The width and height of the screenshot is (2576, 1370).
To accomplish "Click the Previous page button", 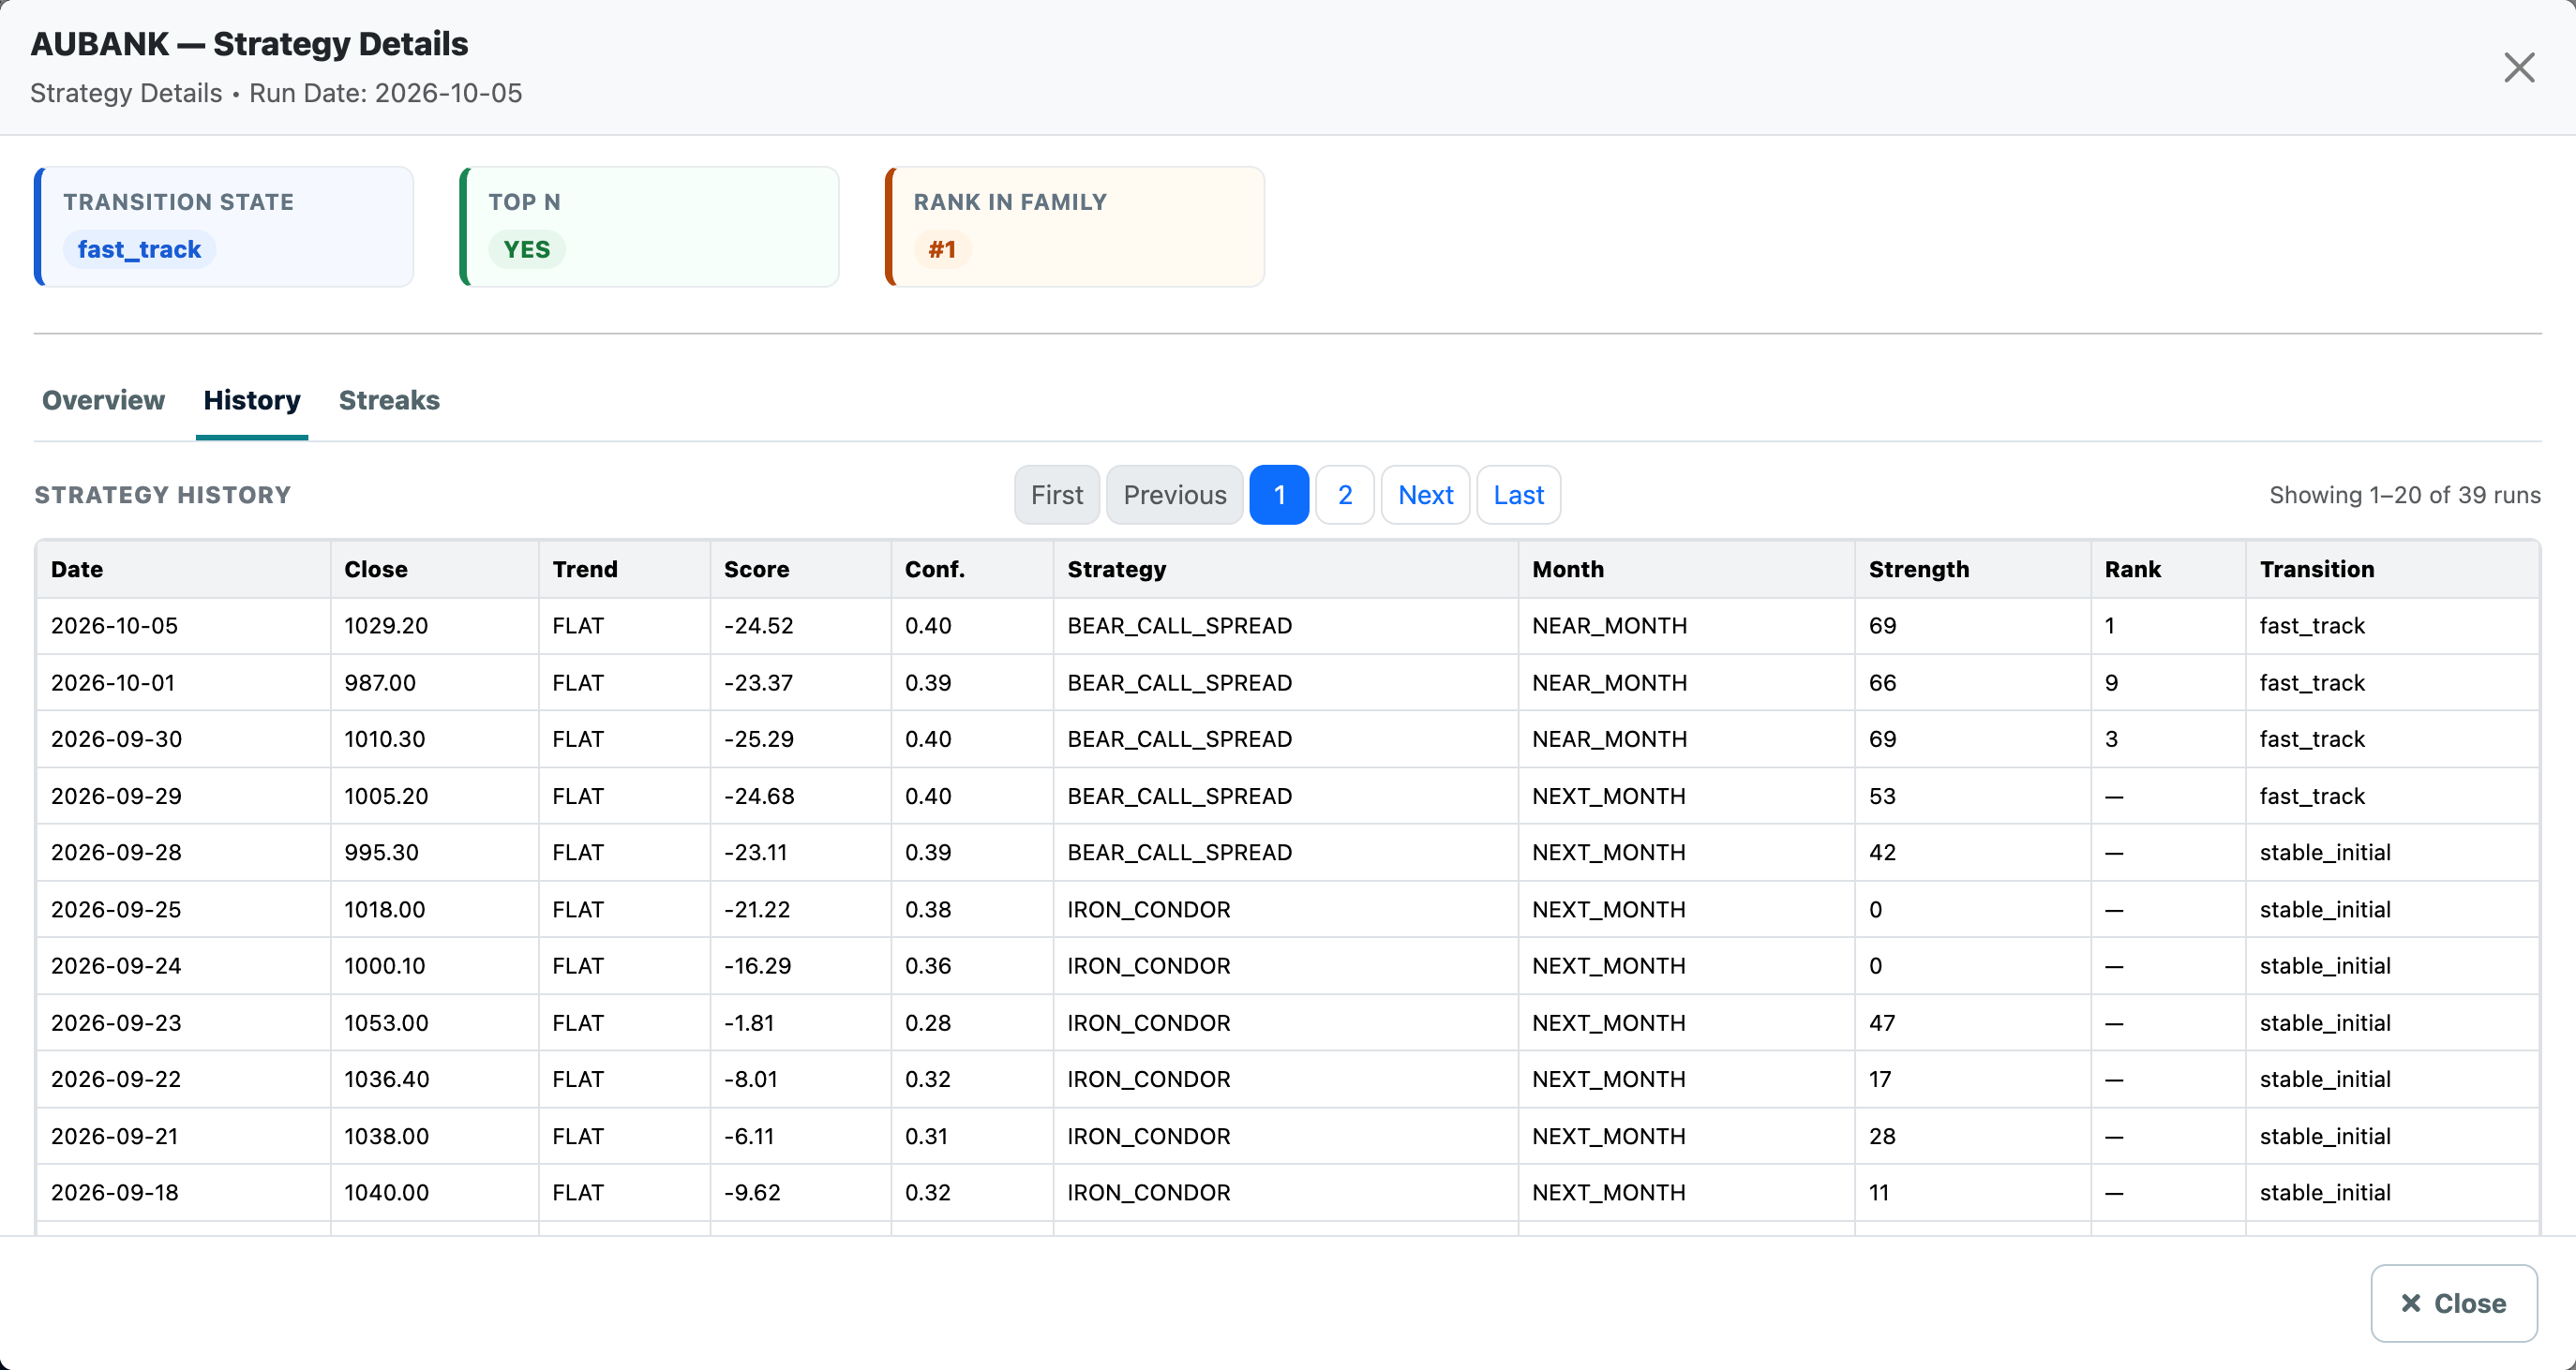I will [1175, 495].
